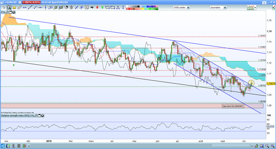Viewport: 276px width, 149px height.
Task: Click the current price tag 1,10074 on axis
Action: [x=271, y=83]
